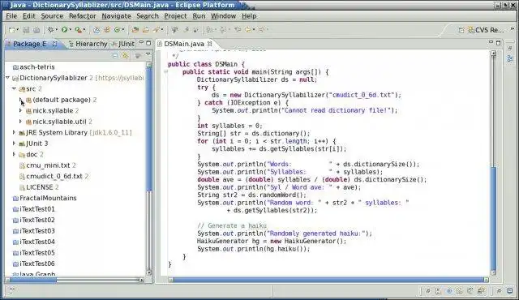519x300 pixels.
Task: Open the Source menu
Action: [x=52, y=16]
